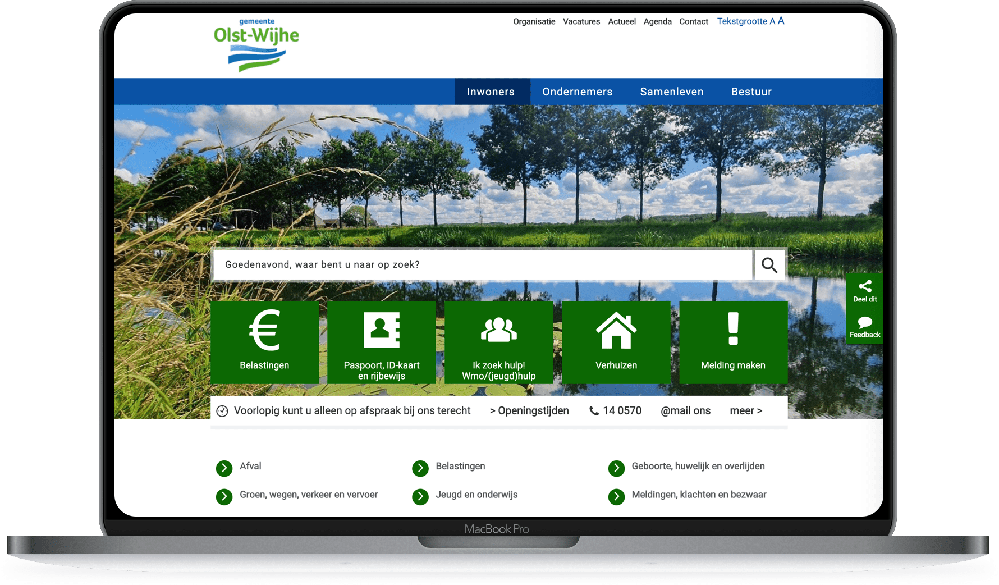Screen dimensions: 999x585
Task: Select the Verhuizen house icon
Action: (x=616, y=330)
